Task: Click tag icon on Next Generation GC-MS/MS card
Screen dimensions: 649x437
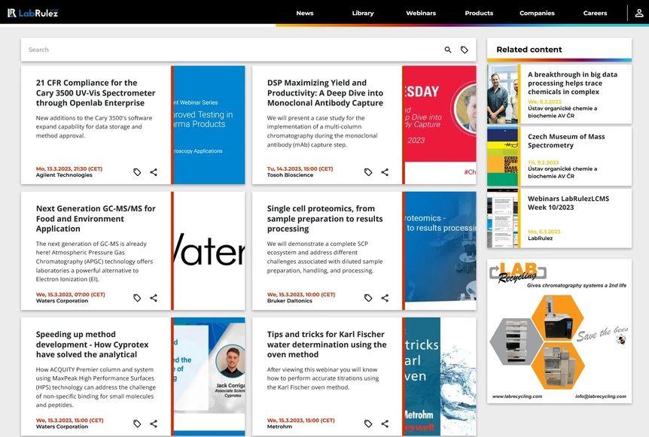Action: pyautogui.click(x=137, y=298)
